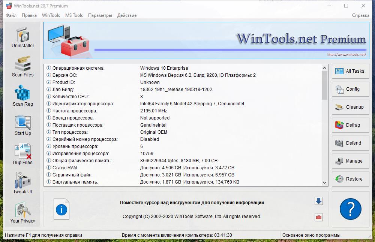The width and height of the screenshot is (375, 242).
Task: Click the info icon beside Количество CPU
Action: point(48,97)
